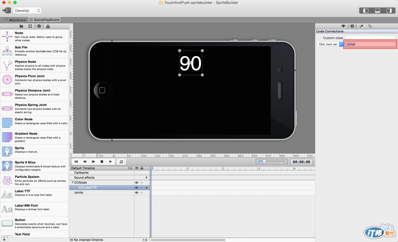
Task: Select the Physics Distance Joint icon
Action: click(7, 94)
